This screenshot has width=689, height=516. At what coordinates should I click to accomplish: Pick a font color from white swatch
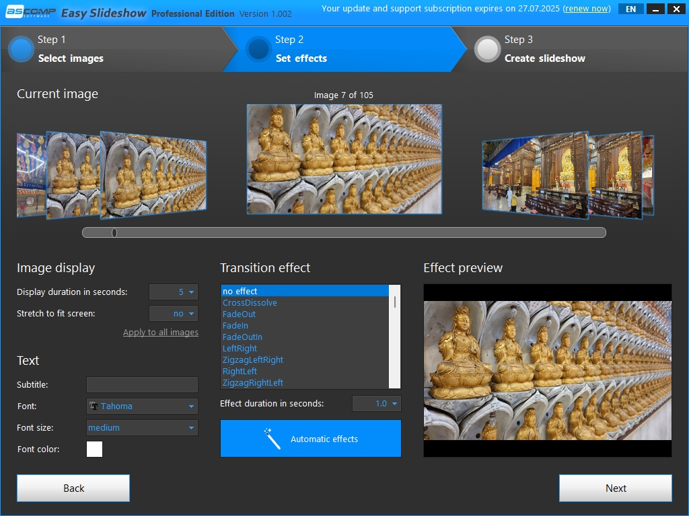point(94,449)
